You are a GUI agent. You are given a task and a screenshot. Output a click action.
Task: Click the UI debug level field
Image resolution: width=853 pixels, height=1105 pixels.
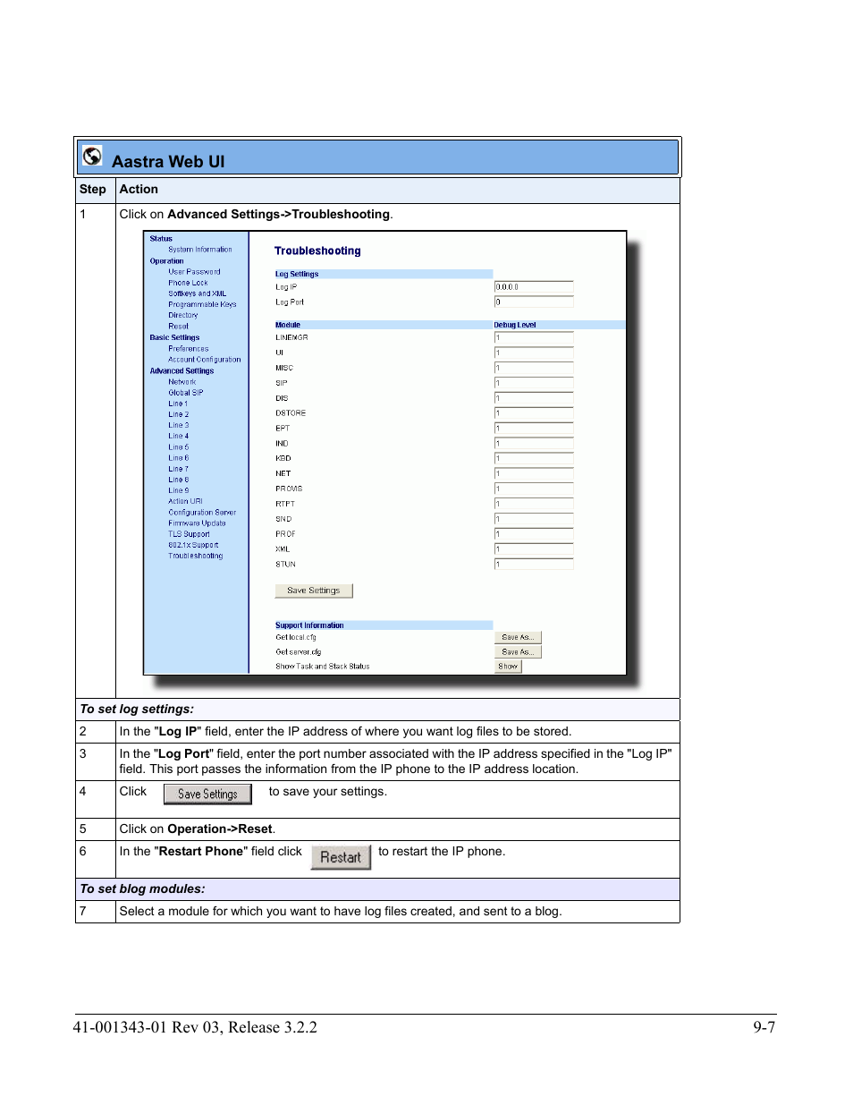[534, 353]
